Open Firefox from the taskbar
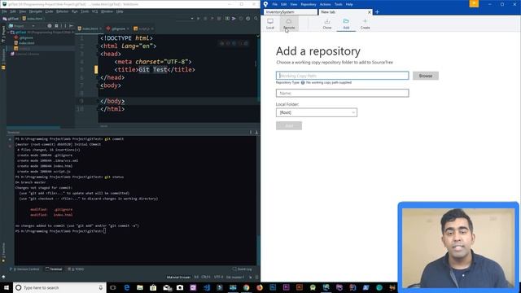This screenshot has height=293, width=521. pos(260,287)
